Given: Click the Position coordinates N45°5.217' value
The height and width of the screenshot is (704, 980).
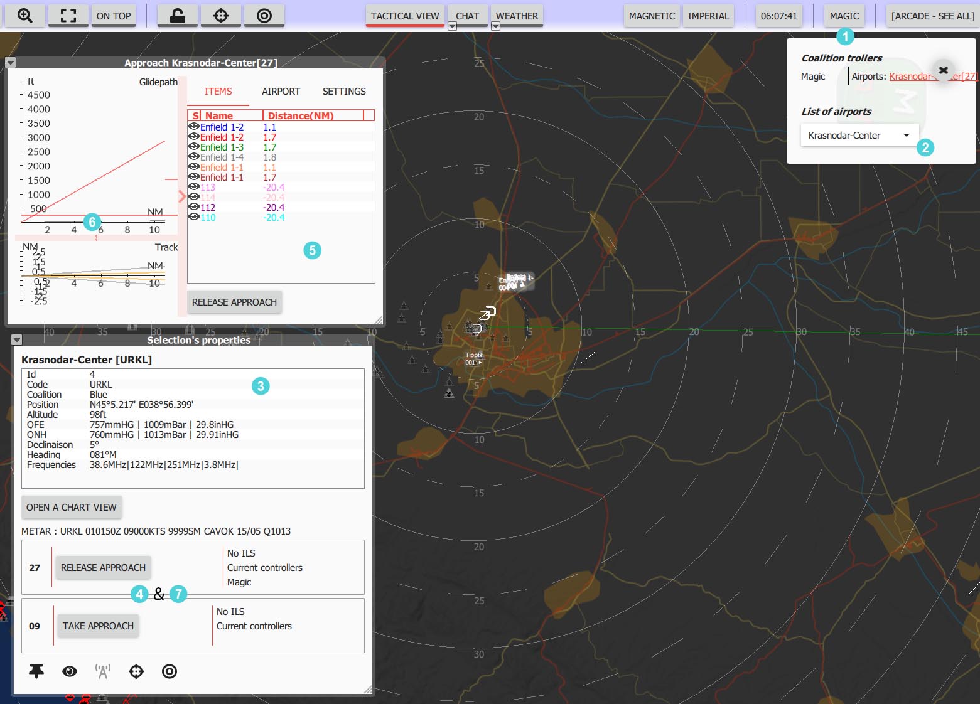Looking at the screenshot, I should tap(141, 405).
